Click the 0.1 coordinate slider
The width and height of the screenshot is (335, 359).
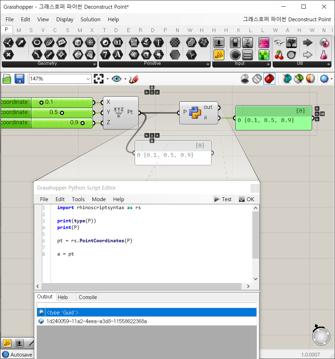tap(46, 102)
